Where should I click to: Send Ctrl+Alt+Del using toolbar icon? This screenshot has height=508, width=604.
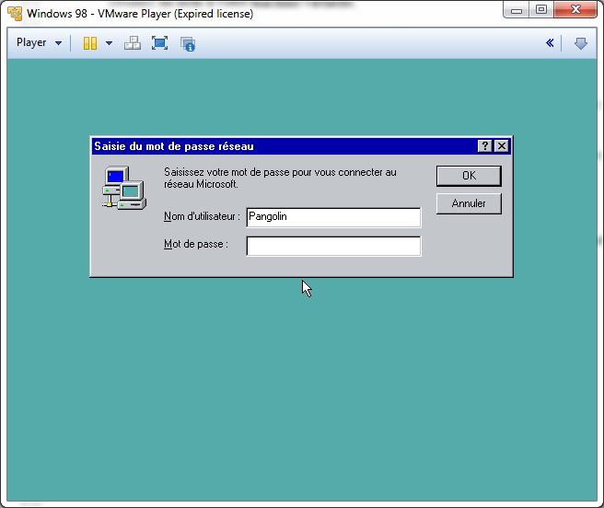[x=133, y=43]
